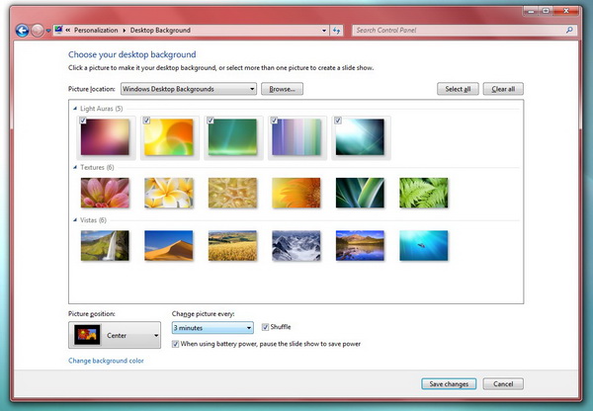Choose the sand dune Vistas wallpaper
The width and height of the screenshot is (593, 411).
168,245
